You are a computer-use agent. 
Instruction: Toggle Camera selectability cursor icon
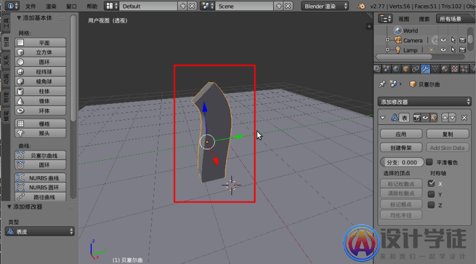pos(453,40)
